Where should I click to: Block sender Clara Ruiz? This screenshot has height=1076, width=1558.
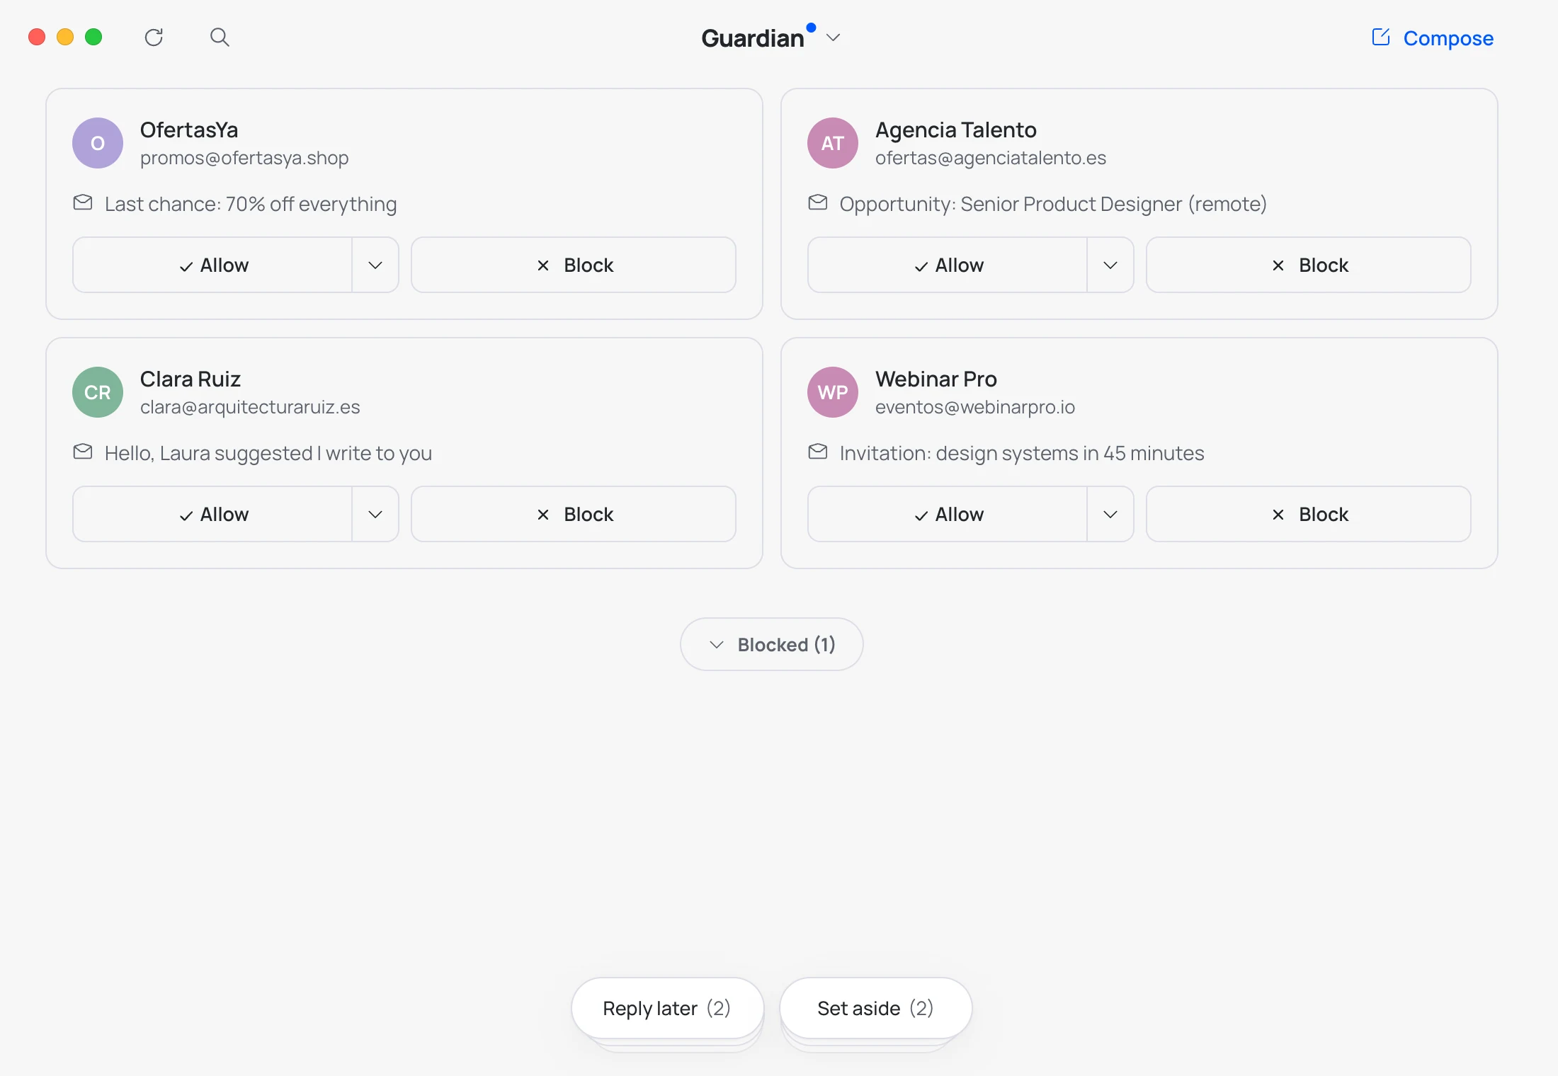click(574, 514)
